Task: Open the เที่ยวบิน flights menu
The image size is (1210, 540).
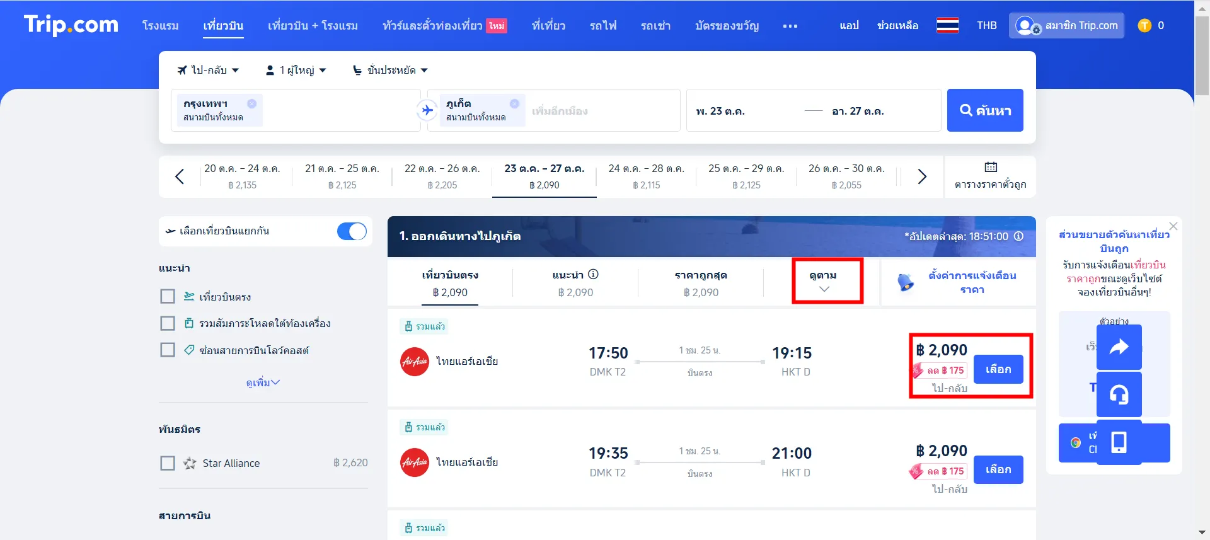Action: pyautogui.click(x=223, y=26)
